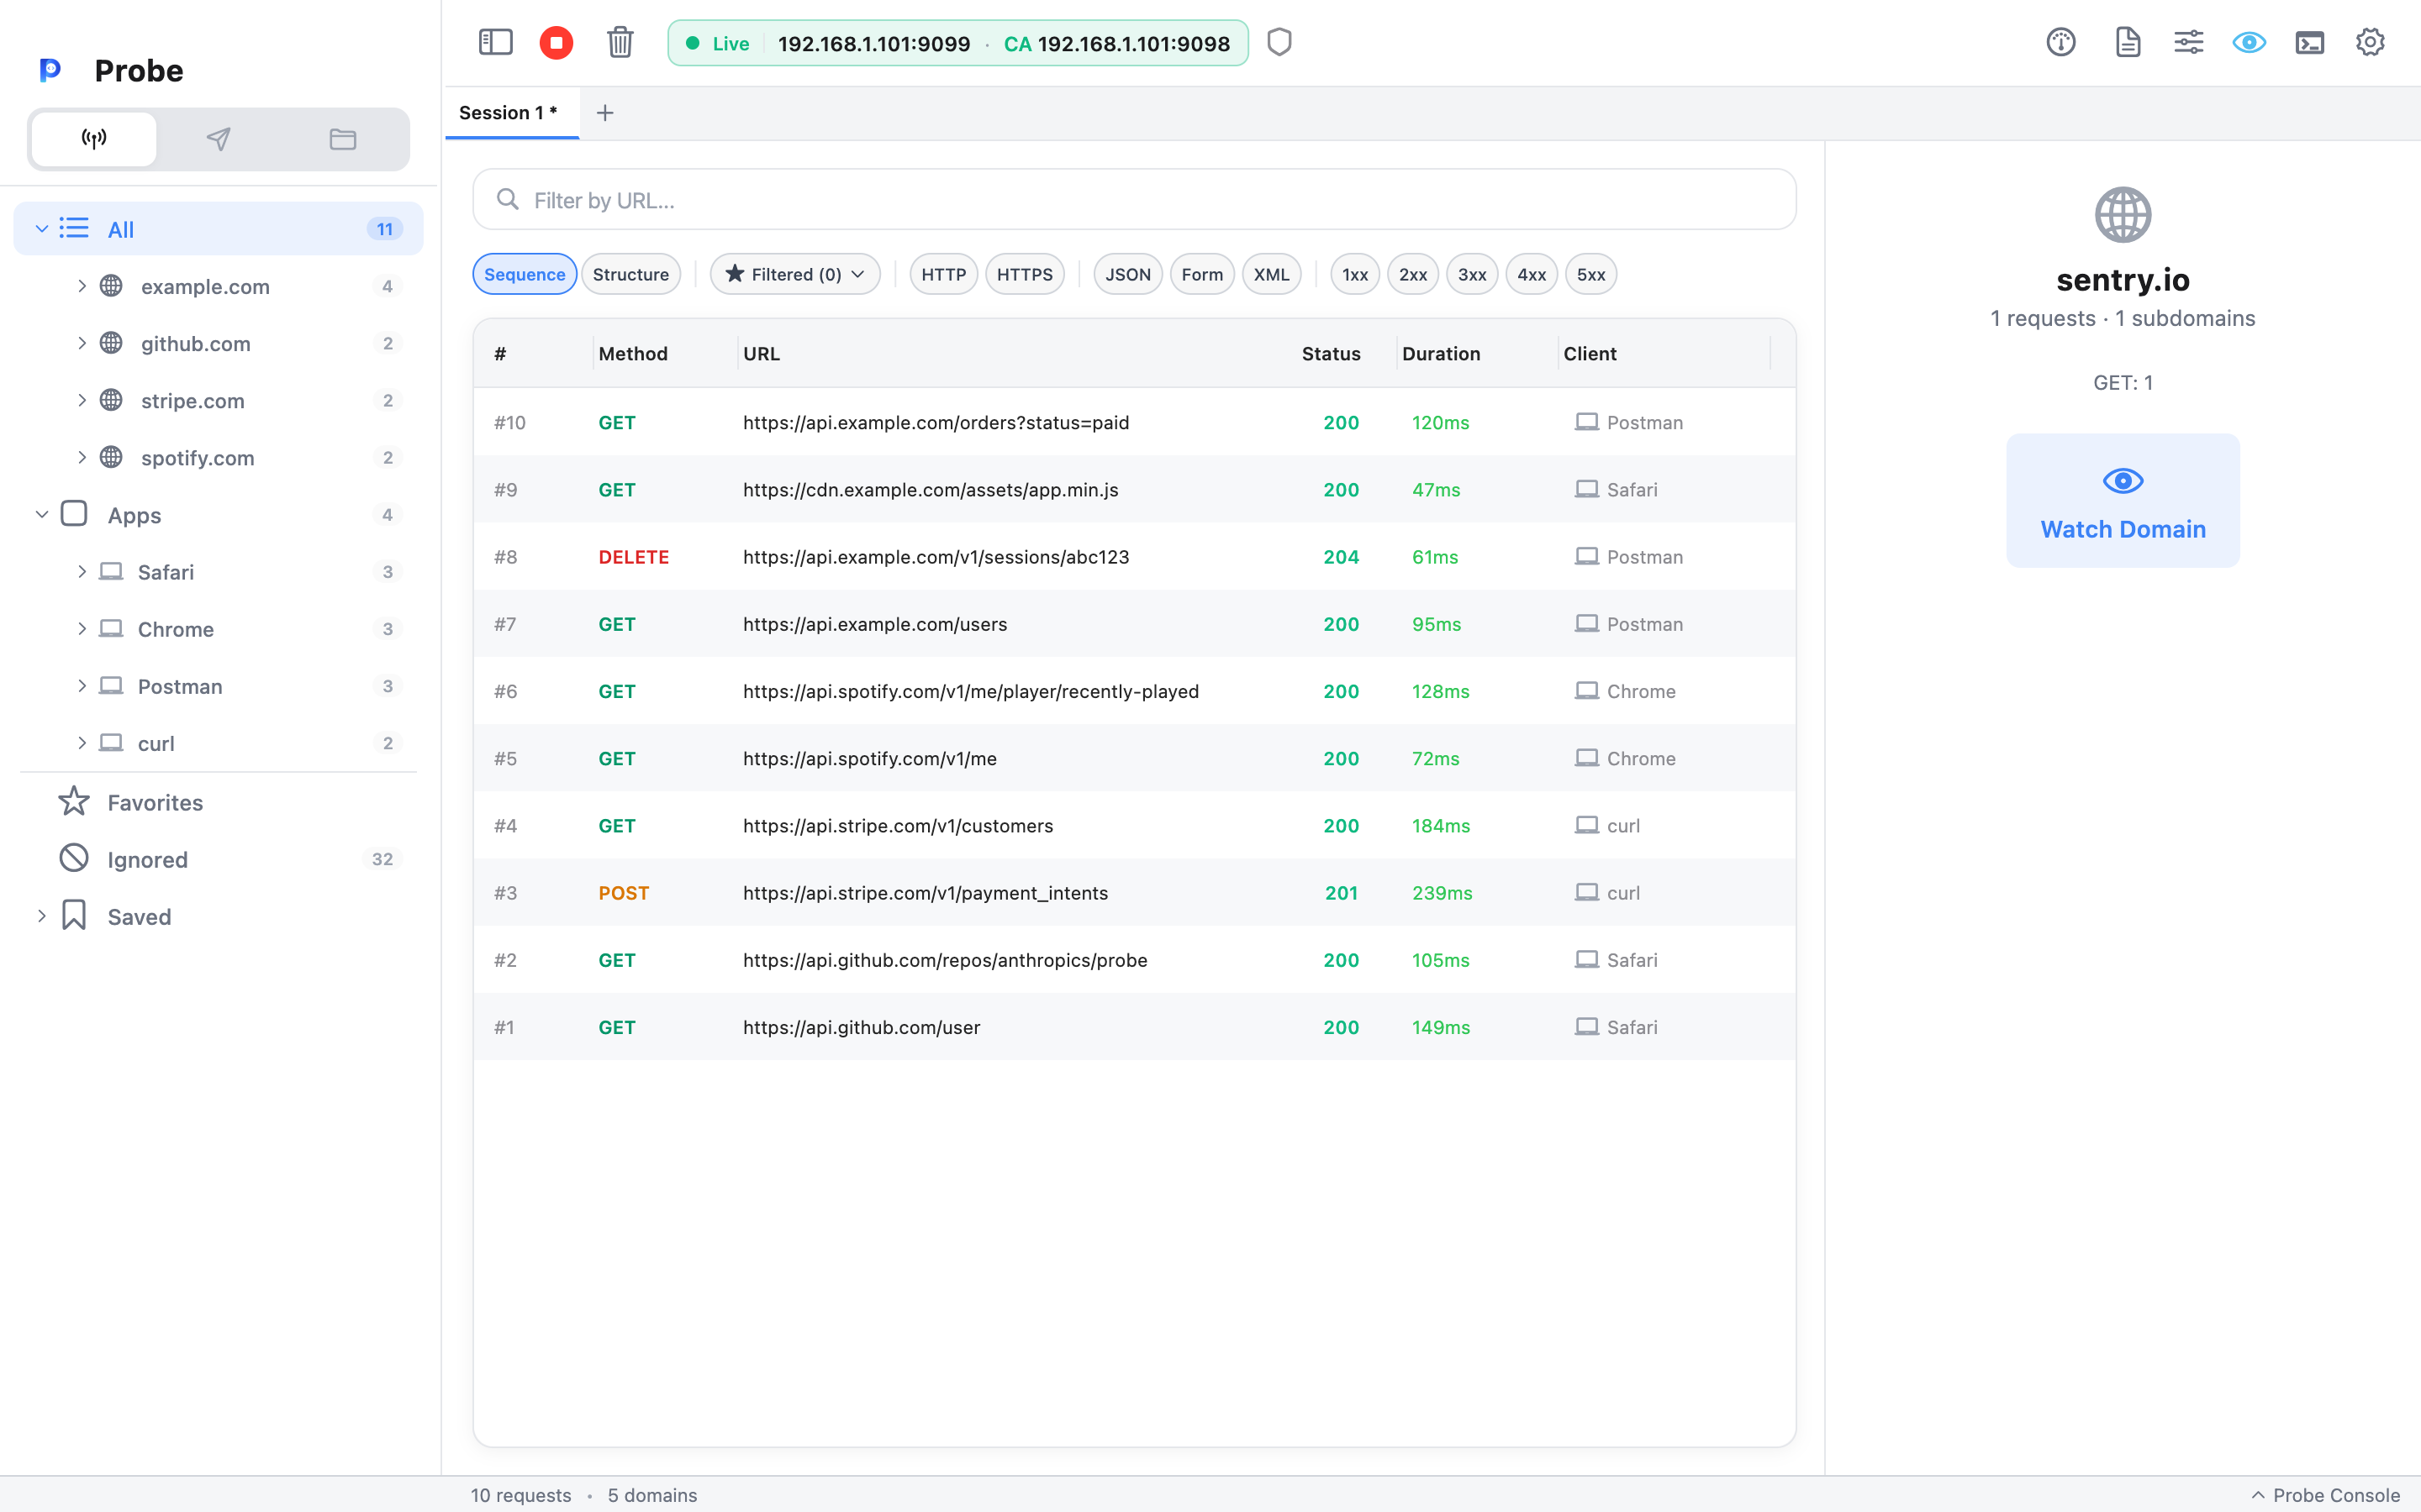Click the Saved bookmark icon
The width and height of the screenshot is (2421, 1512).
click(x=74, y=916)
